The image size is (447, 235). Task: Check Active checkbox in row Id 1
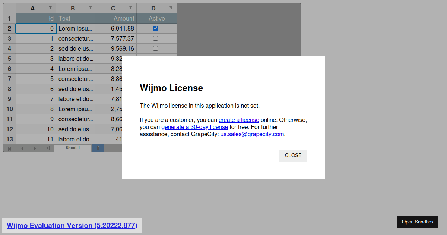tap(156, 38)
